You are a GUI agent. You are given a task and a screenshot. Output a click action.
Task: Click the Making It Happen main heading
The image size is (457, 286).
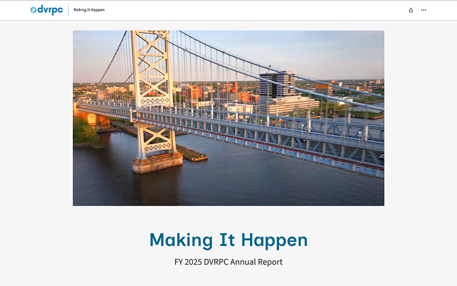coord(228,239)
